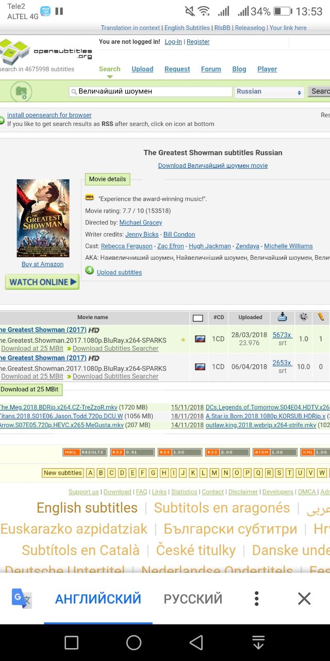Open the Request tab

point(177,69)
